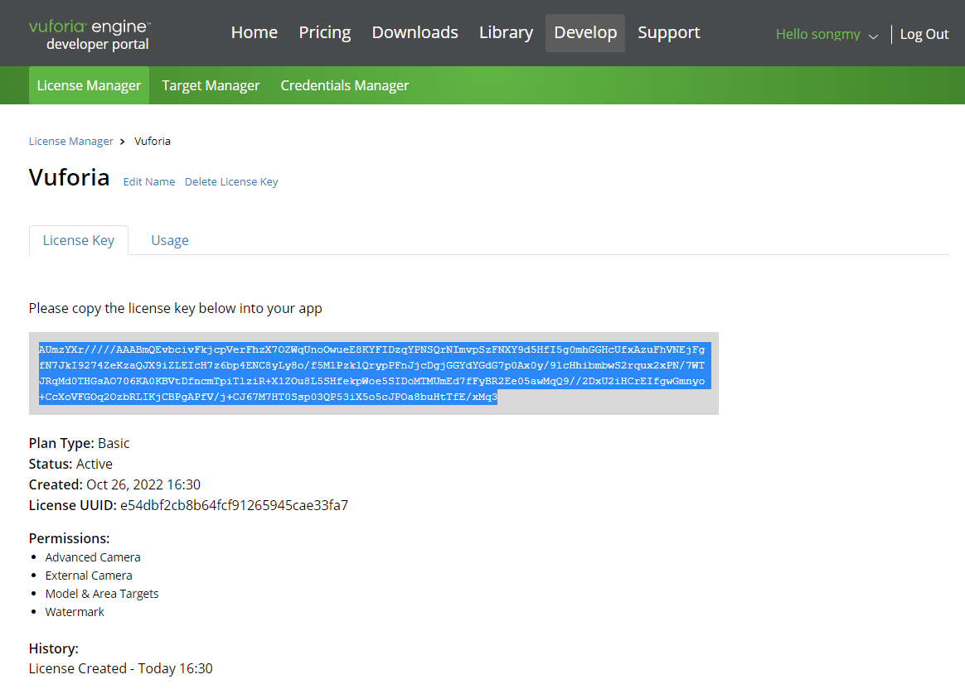Image resolution: width=965 pixels, height=689 pixels.
Task: Select the License Key tab
Action: pyautogui.click(x=78, y=240)
